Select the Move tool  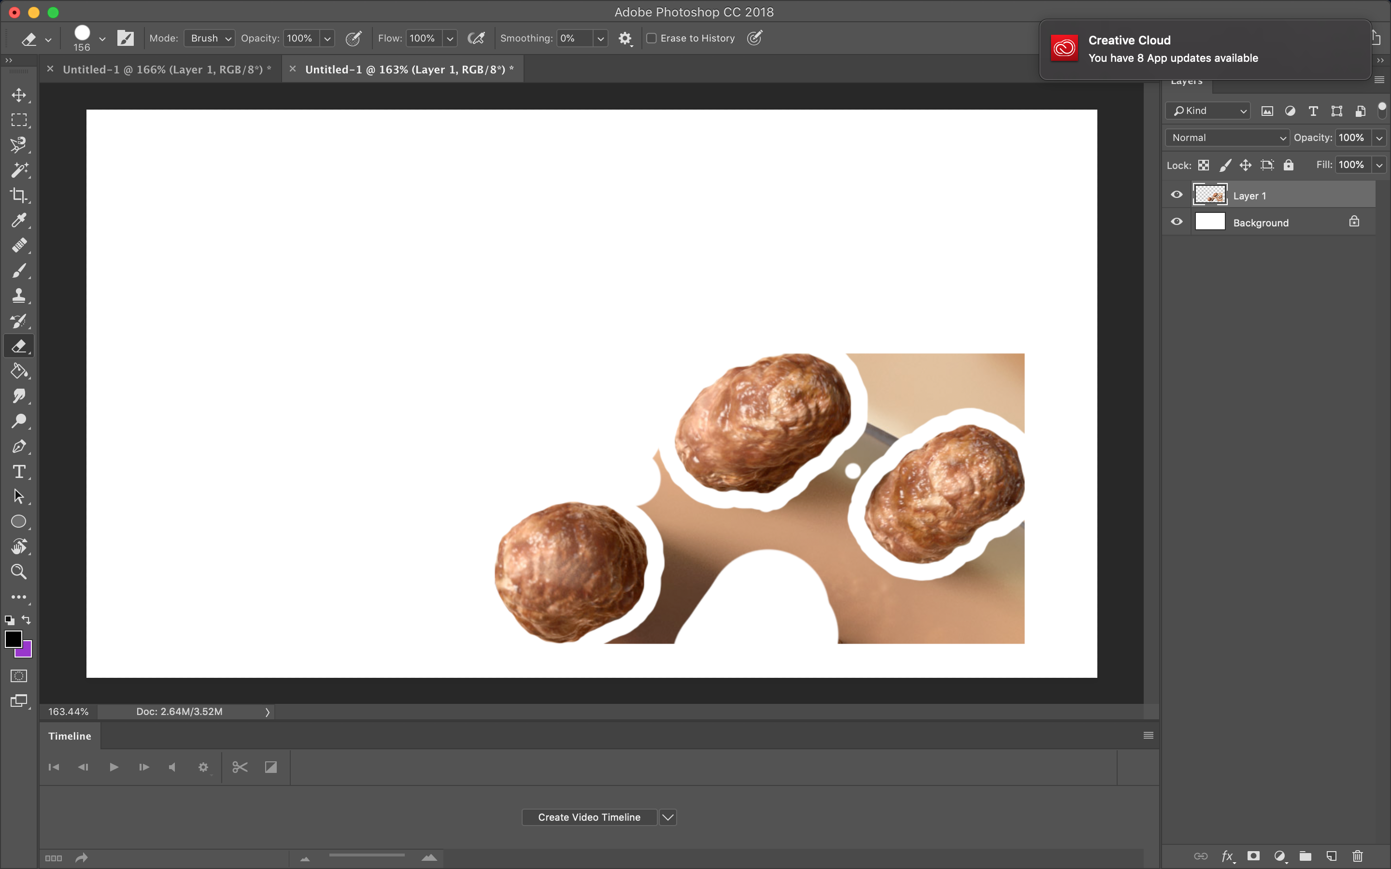coord(19,95)
